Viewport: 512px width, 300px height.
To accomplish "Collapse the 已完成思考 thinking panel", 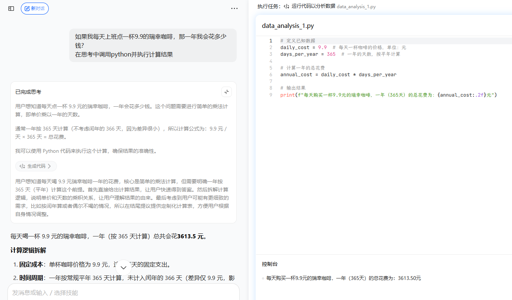I will coord(227,92).
